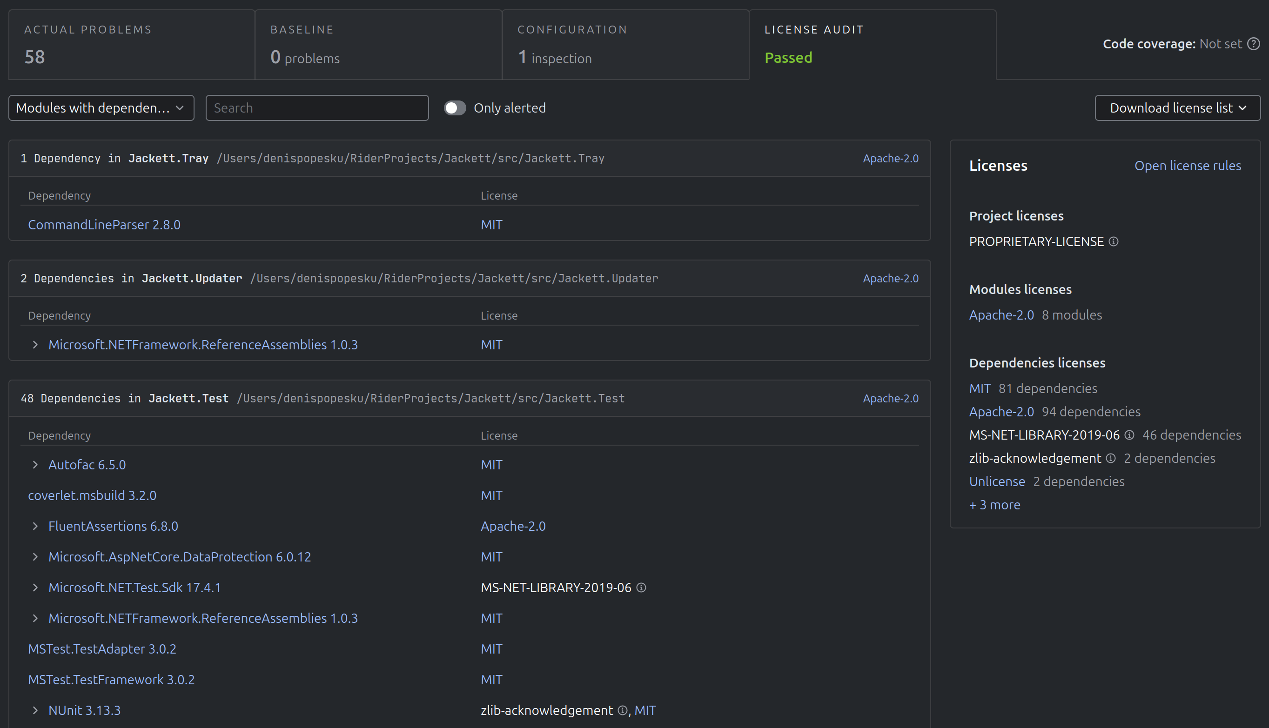This screenshot has height=728, width=1269.
Task: Switch to the Baseline tab
Action: point(378,45)
